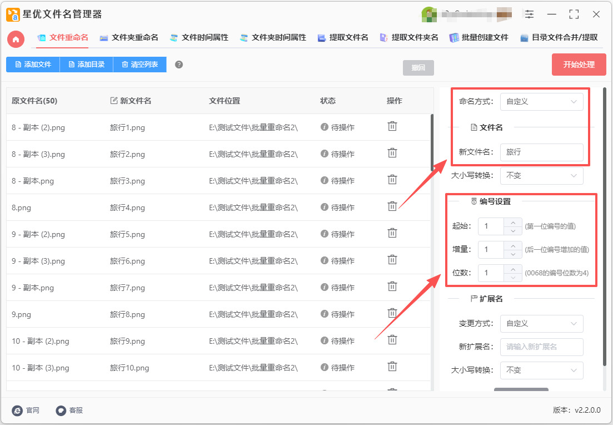Image resolution: width=613 pixels, height=425 pixels.
Task: Increase the 位数 digit count
Action: click(513, 269)
